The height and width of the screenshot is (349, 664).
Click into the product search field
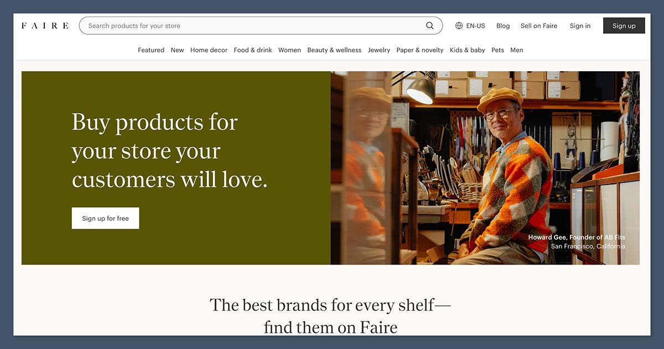point(249,26)
